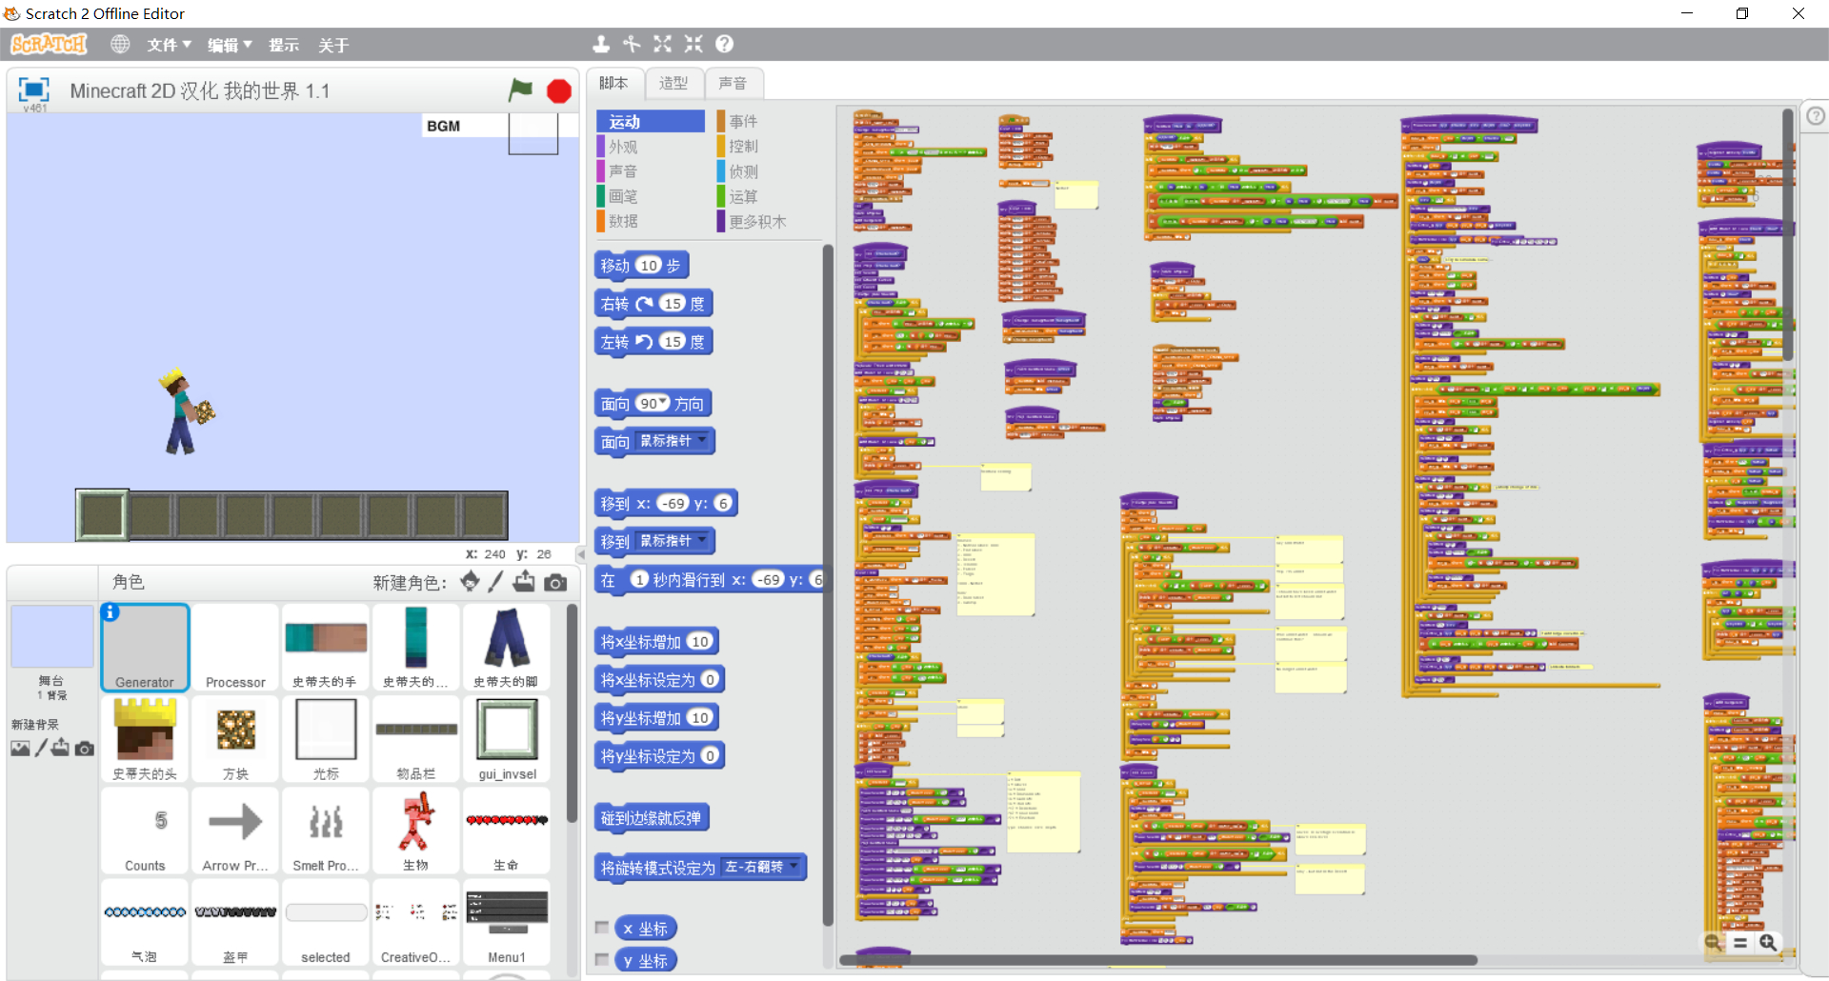Open scripts area help panel

click(x=1816, y=115)
